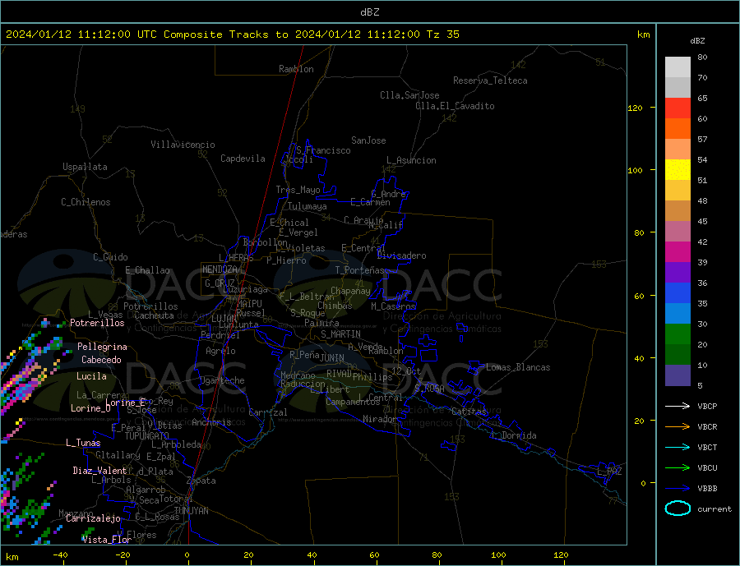
Task: Click the 'Capdevila' map label
Action: click(243, 159)
